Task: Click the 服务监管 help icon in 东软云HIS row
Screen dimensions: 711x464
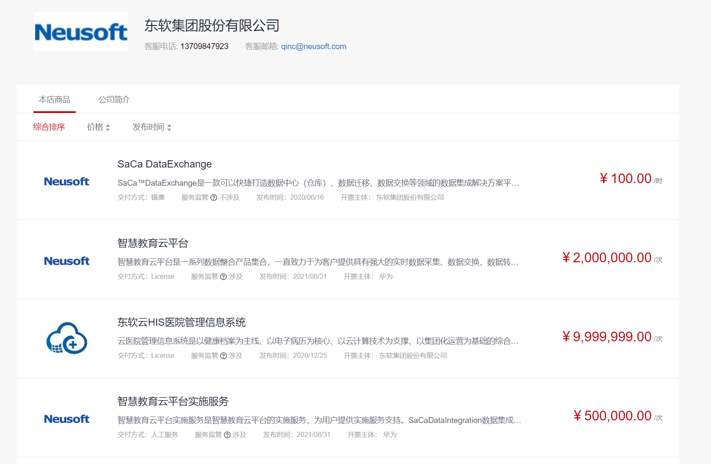Action: pyautogui.click(x=223, y=356)
